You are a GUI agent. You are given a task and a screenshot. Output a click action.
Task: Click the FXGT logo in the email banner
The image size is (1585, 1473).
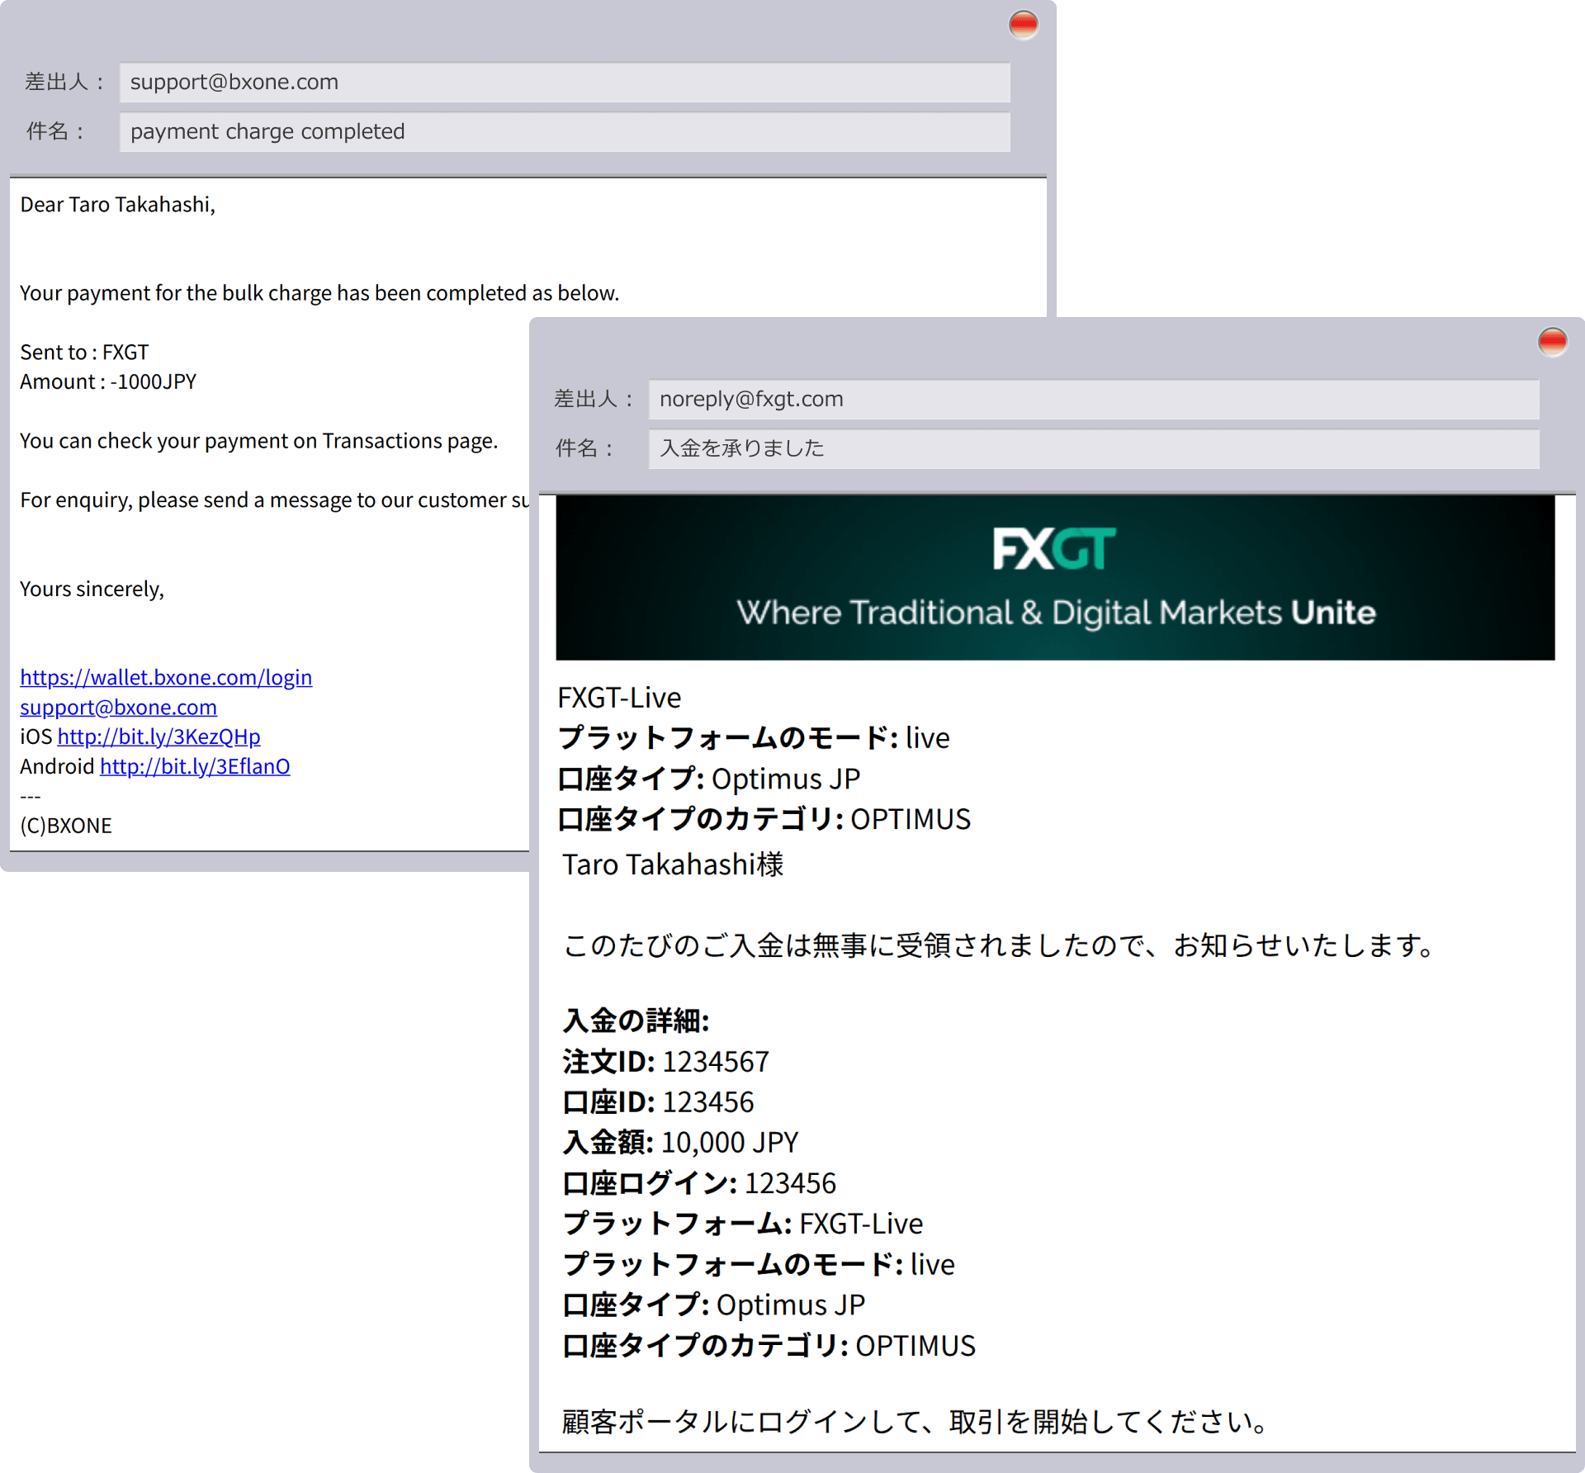(1053, 547)
